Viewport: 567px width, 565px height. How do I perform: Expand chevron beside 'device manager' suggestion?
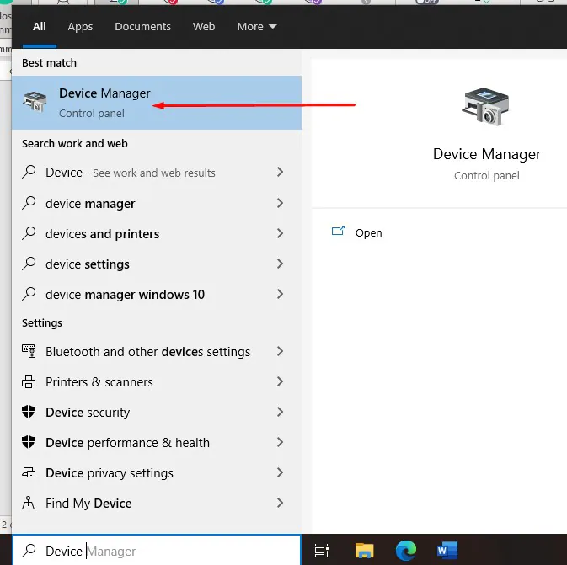280,203
